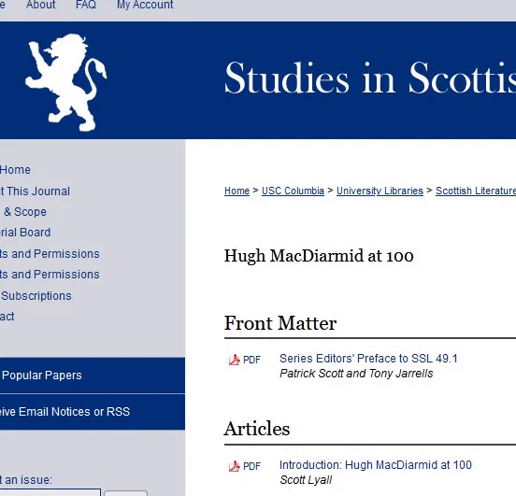Screen dimensions: 516x496
Task: Open the issue selection dropdown
Action: click(50, 492)
